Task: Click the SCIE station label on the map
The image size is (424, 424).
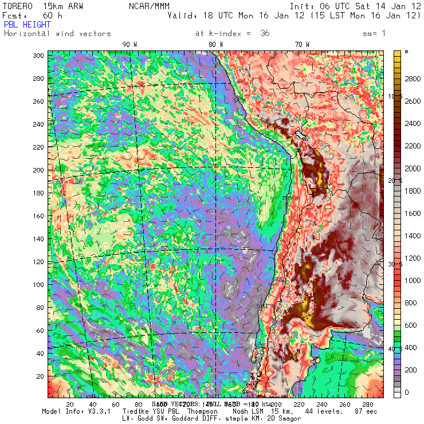Action: point(262,307)
